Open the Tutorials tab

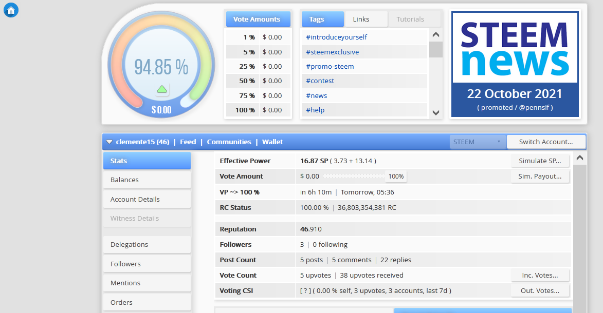tap(414, 19)
